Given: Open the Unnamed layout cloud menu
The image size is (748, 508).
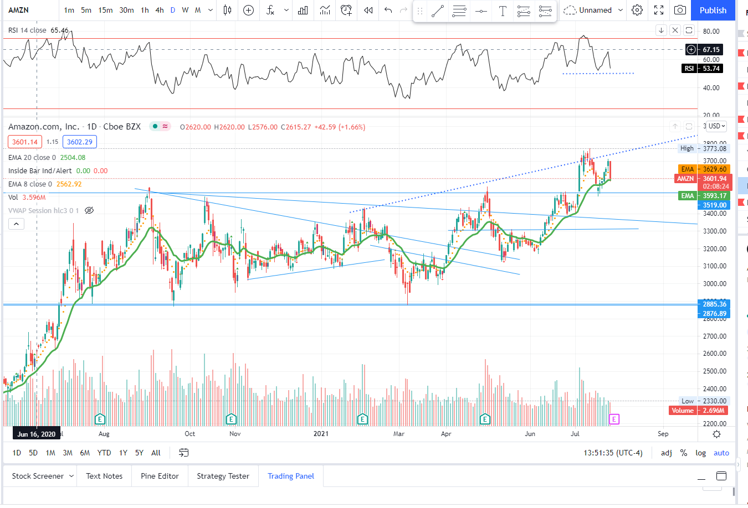Looking at the screenshot, I should (588, 10).
